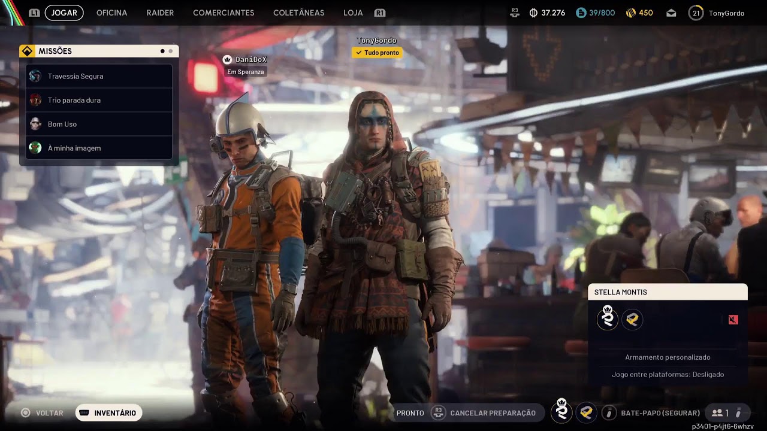767x431 pixels.
Task: Click the leader avatar in Stella Montis panel
Action: (x=608, y=318)
